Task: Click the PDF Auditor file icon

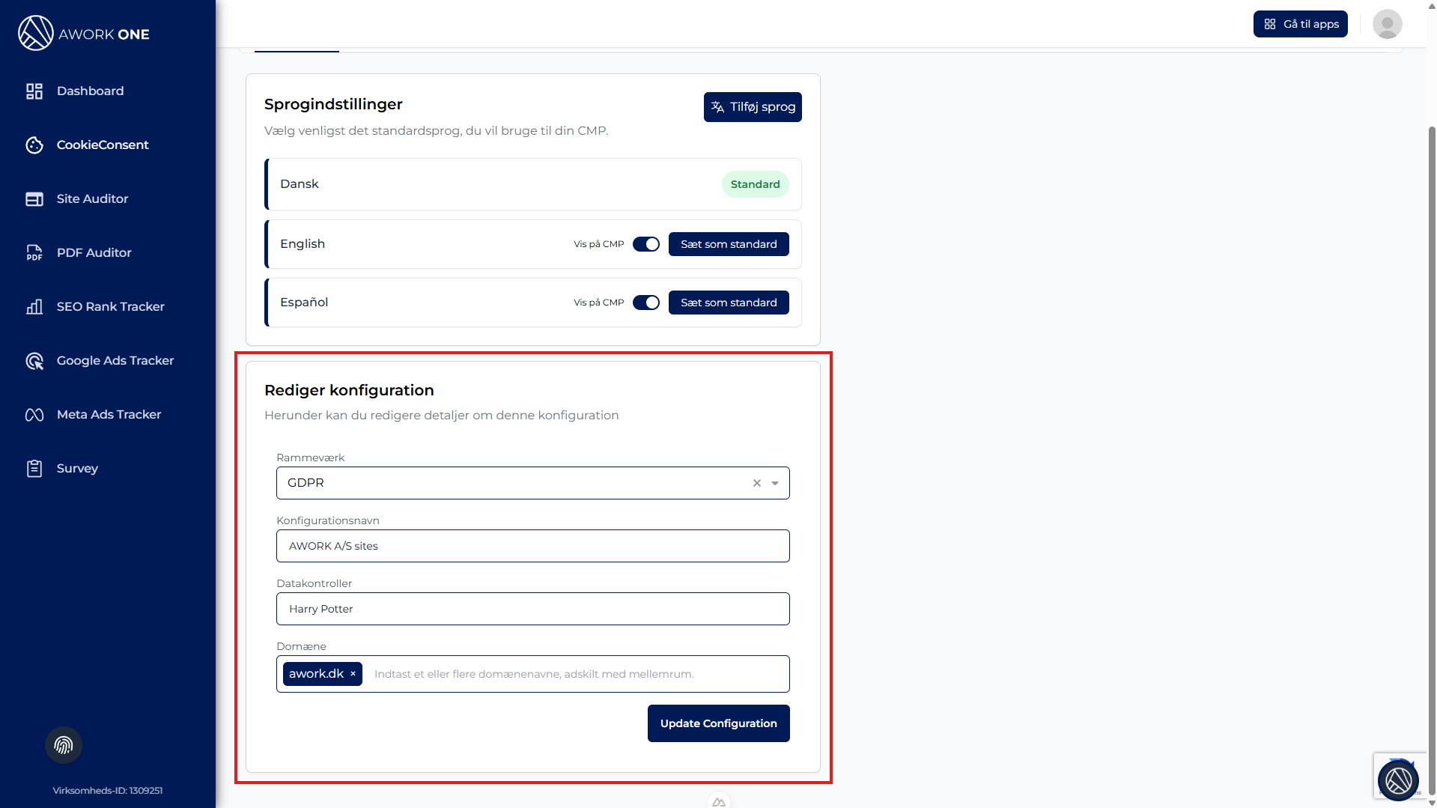Action: [34, 253]
